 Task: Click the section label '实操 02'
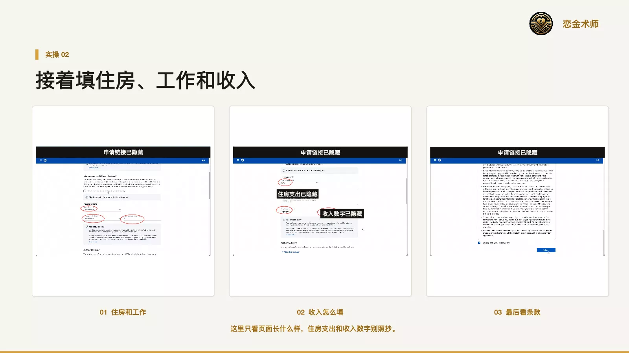point(57,55)
